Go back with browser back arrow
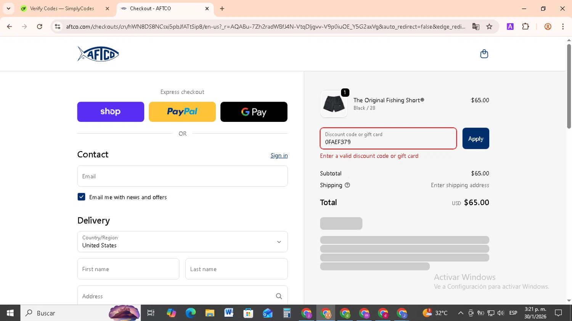The image size is (572, 321). click(x=10, y=27)
